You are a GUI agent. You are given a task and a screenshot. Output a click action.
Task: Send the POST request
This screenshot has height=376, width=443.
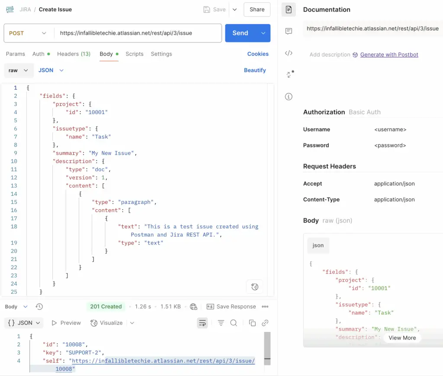point(241,33)
